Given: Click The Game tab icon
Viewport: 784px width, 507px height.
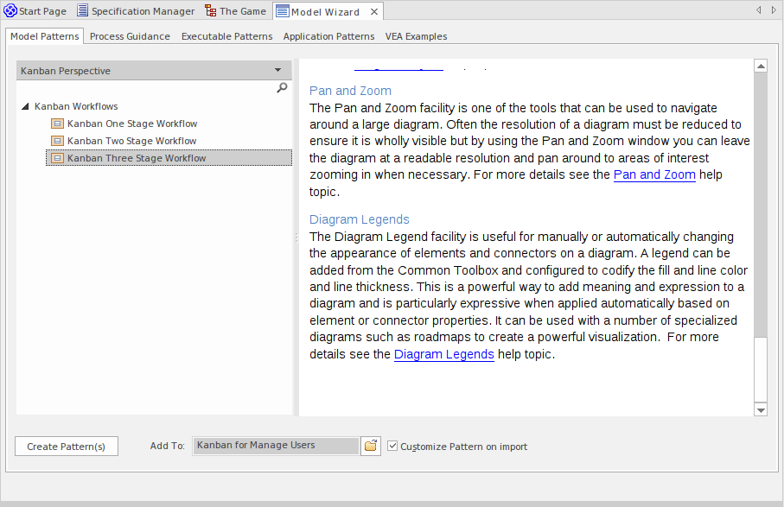Looking at the screenshot, I should 211,11.
